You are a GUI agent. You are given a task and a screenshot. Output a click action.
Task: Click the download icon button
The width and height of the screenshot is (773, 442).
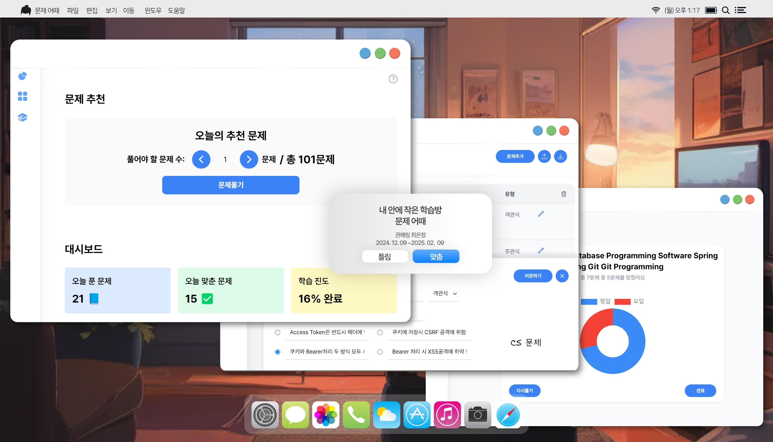[x=560, y=156]
